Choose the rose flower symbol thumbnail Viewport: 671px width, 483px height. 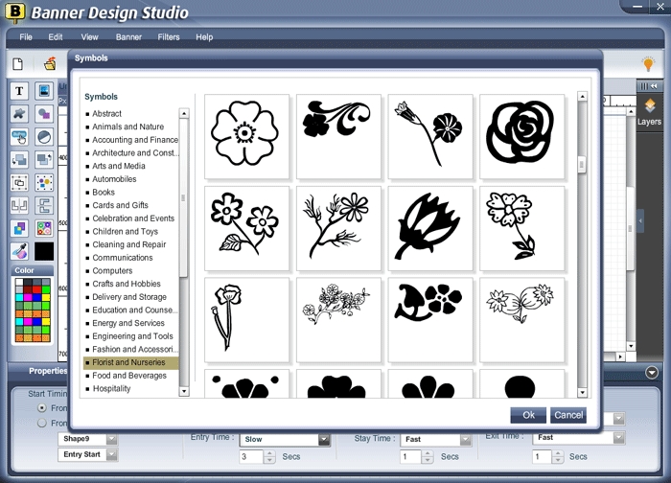(522, 135)
